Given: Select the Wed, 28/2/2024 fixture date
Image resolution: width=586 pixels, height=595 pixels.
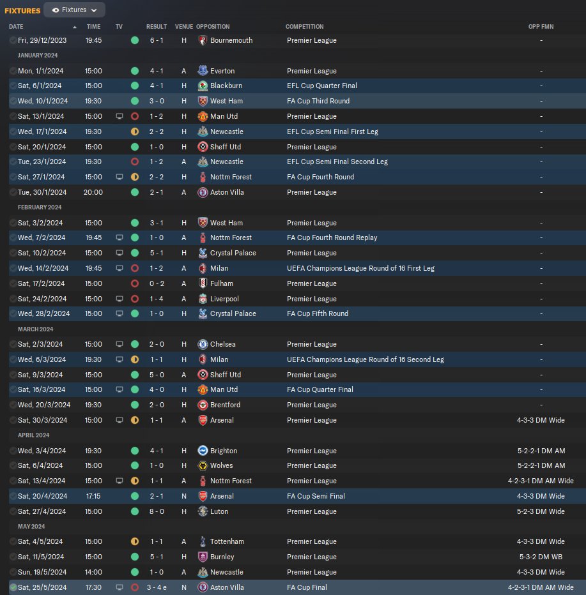Looking at the screenshot, I should coord(43,314).
